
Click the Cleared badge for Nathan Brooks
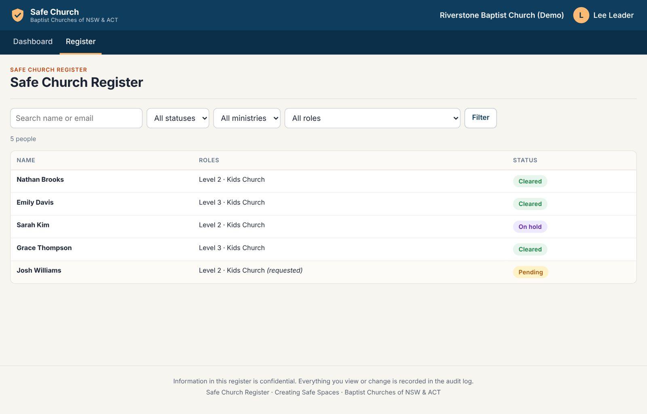(x=530, y=181)
